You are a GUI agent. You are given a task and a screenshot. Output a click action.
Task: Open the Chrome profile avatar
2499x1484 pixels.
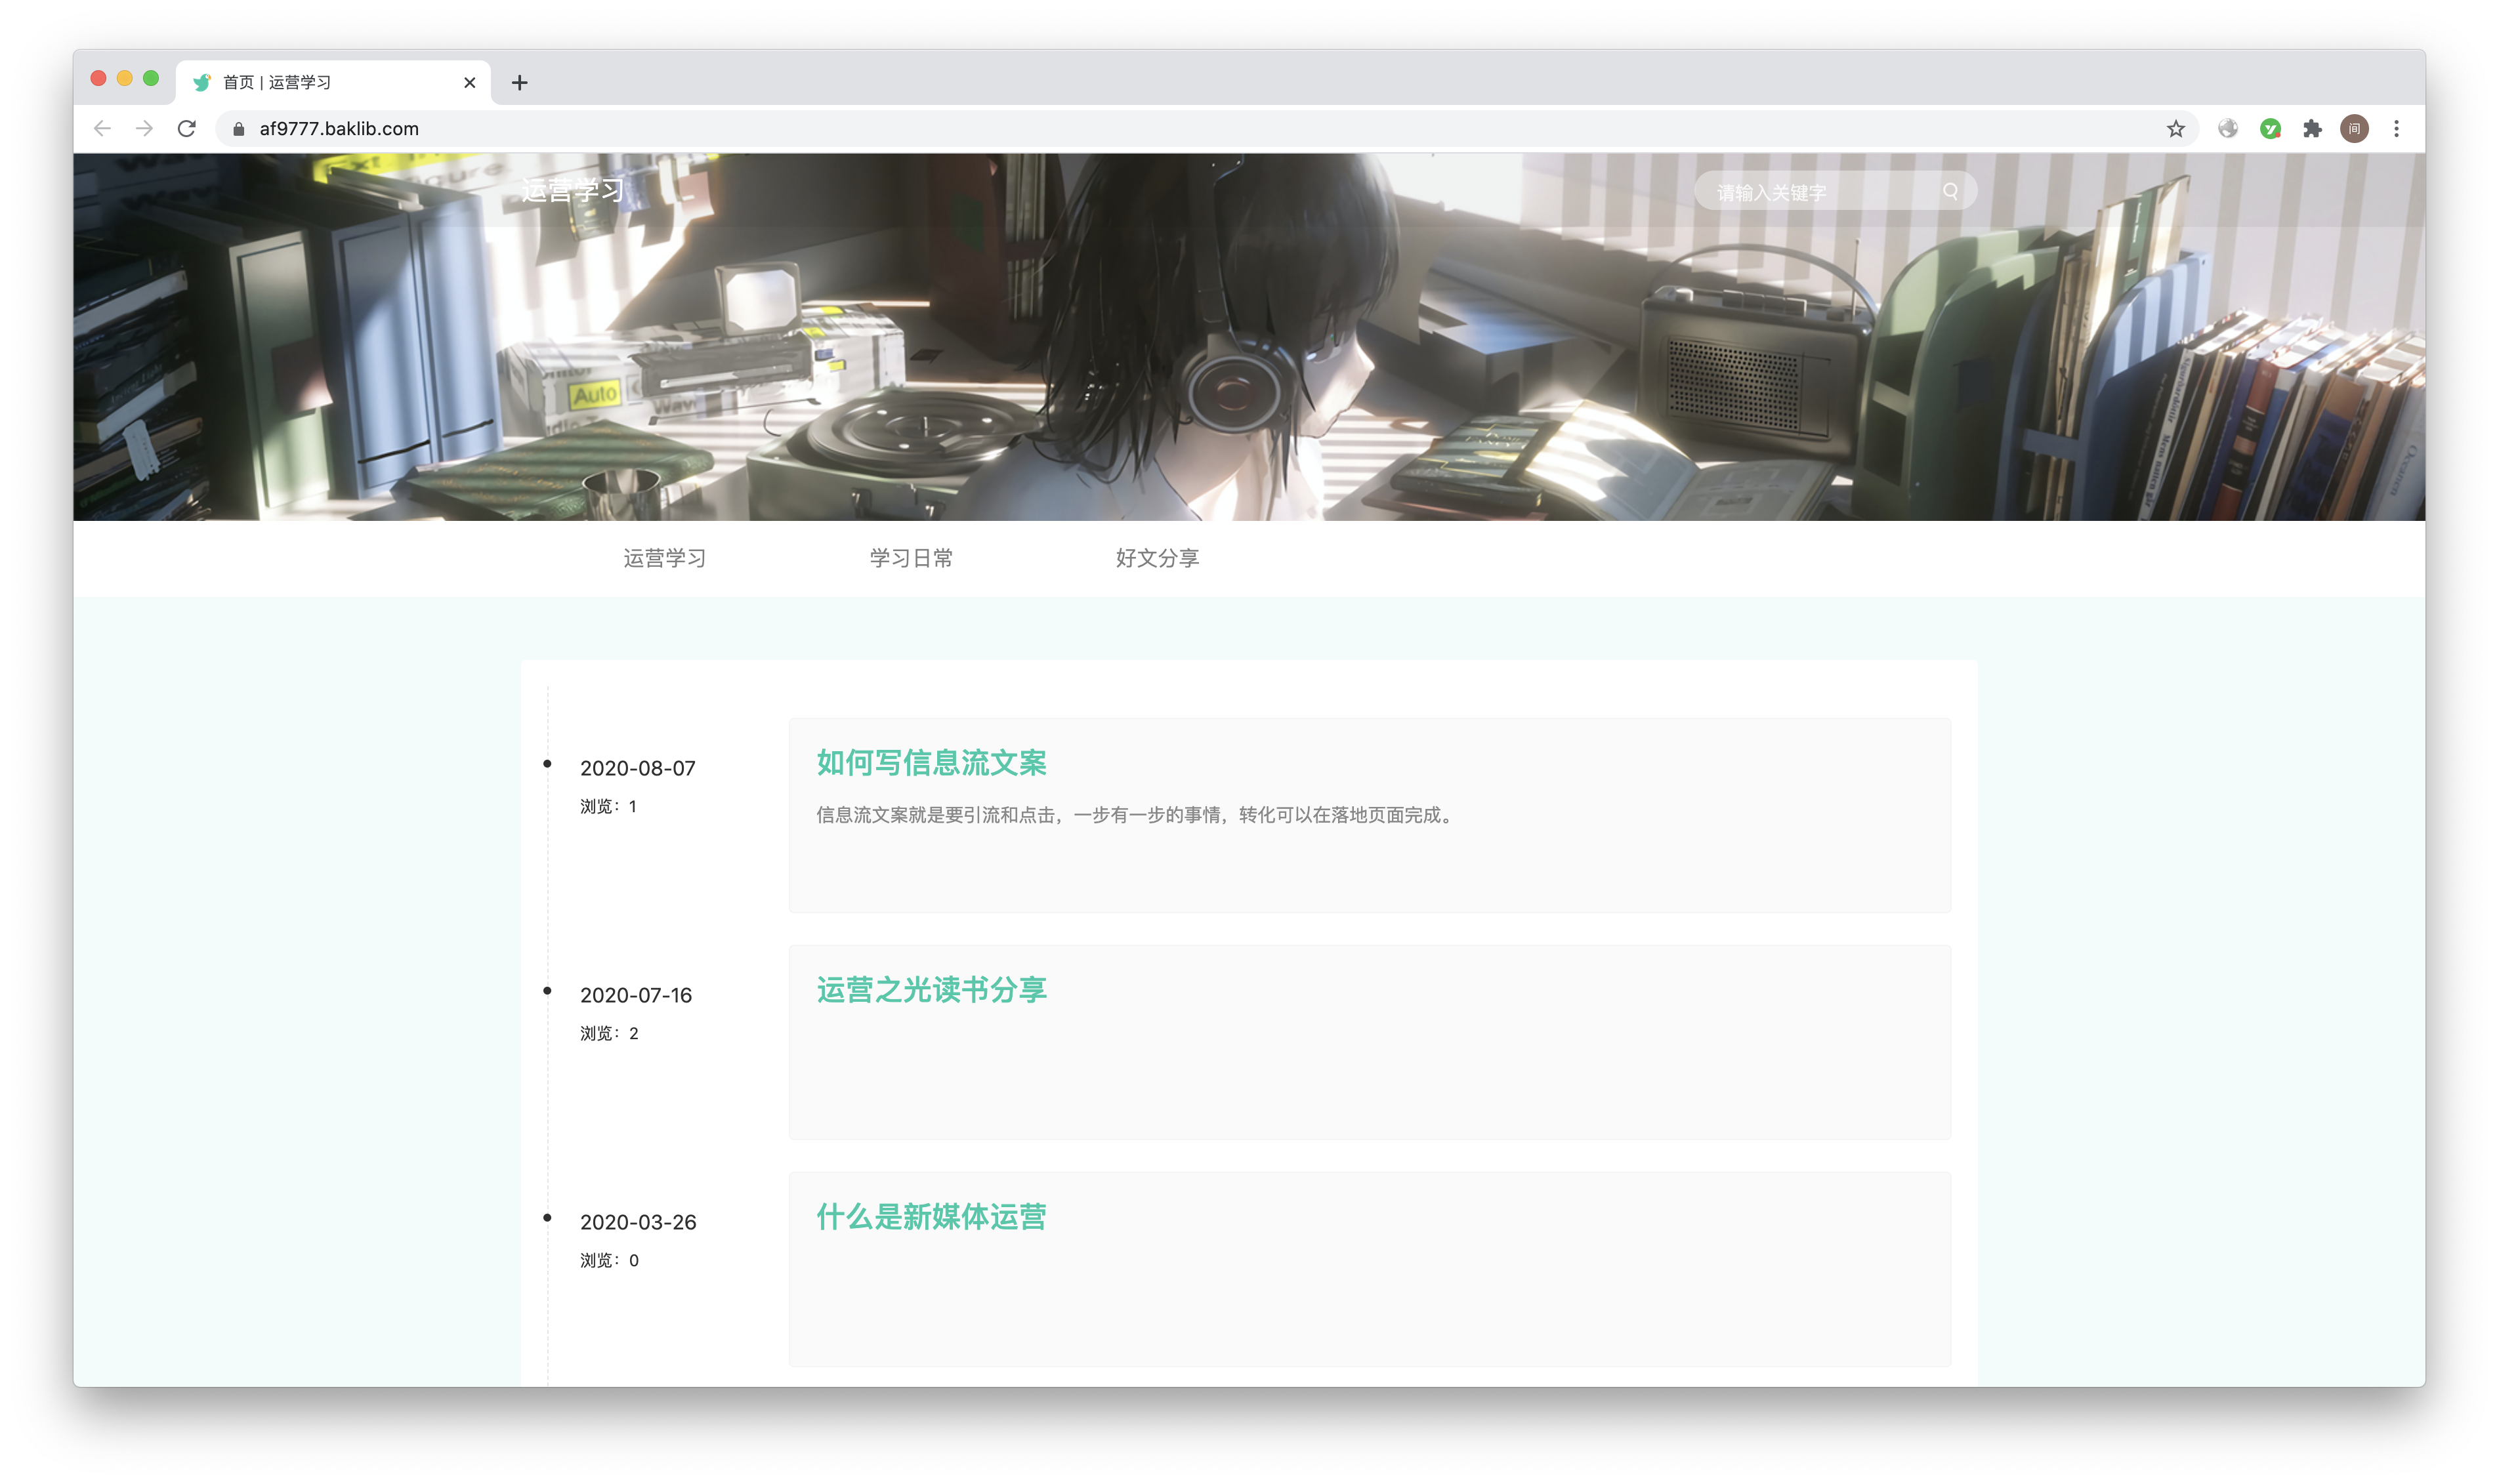pyautogui.click(x=2354, y=129)
